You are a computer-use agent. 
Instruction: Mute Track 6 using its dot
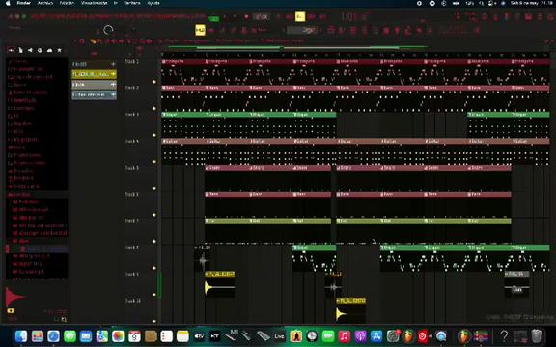click(x=154, y=215)
